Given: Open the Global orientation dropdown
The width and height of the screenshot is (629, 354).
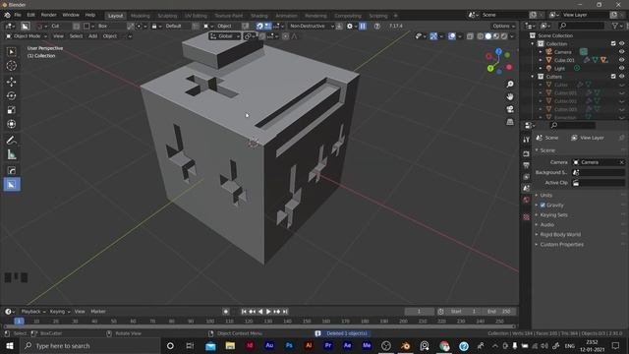Looking at the screenshot, I should click(x=225, y=36).
